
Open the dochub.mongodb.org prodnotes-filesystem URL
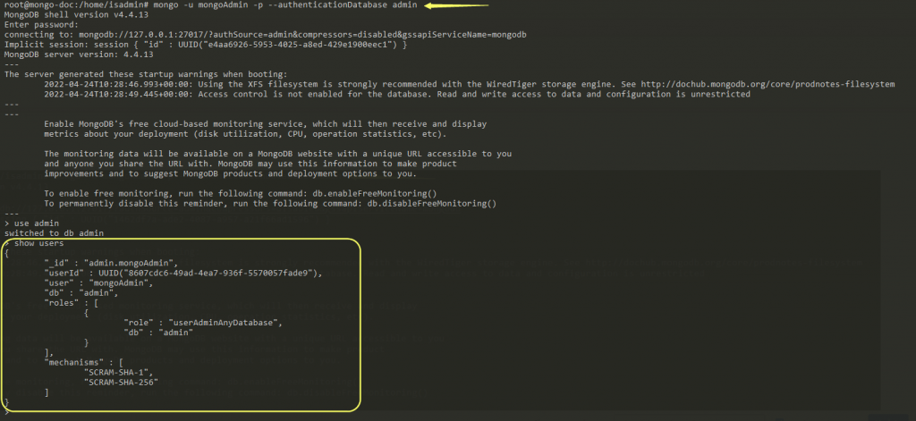tap(764, 84)
